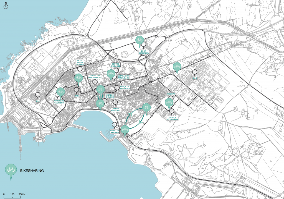Select the Câmara Municipal label
The width and height of the screenshot is (284, 199).
(115, 110)
